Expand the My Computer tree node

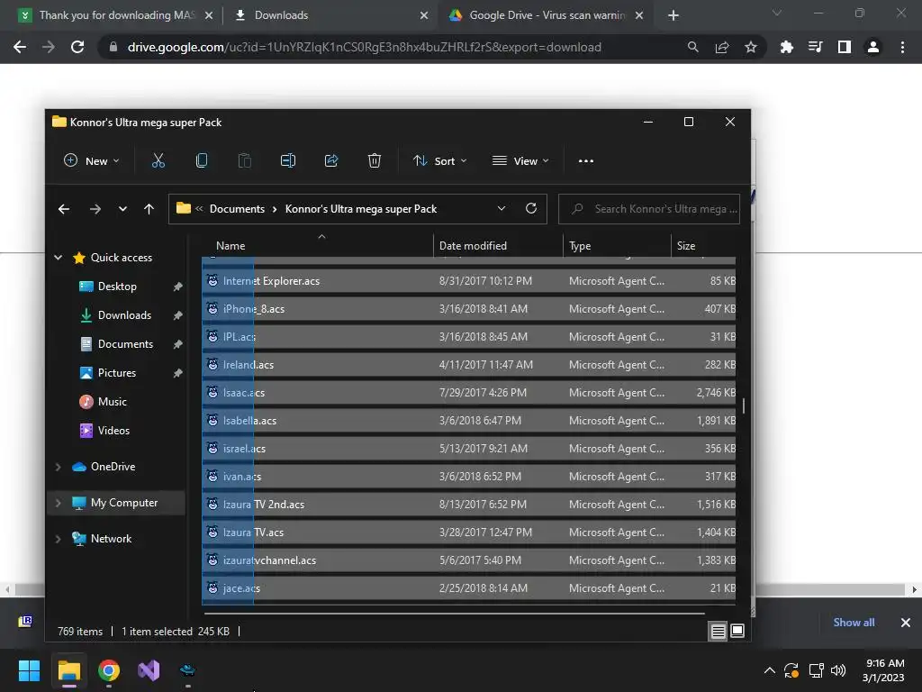(59, 503)
